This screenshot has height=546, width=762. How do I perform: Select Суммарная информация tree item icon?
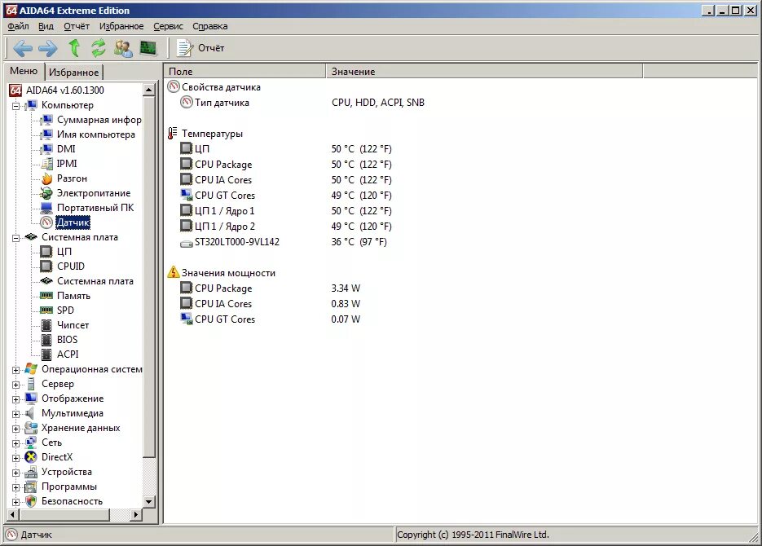(x=46, y=120)
